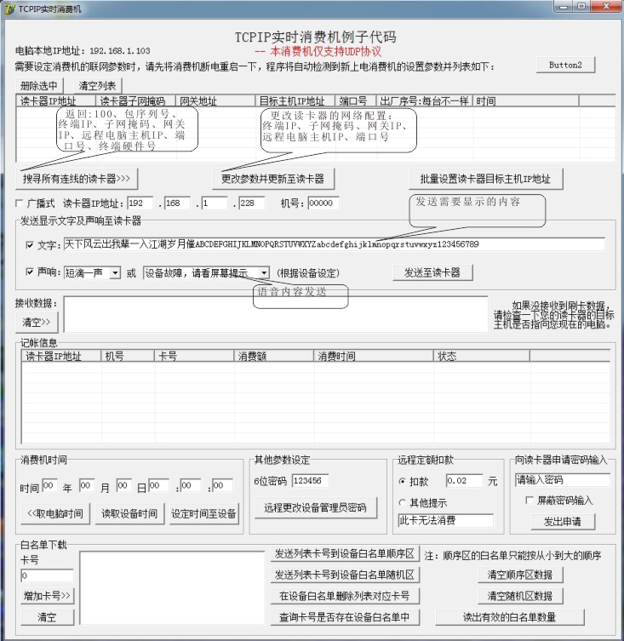Click 清空列表 to clear reader list
This screenshot has width=624, height=641.
point(98,86)
